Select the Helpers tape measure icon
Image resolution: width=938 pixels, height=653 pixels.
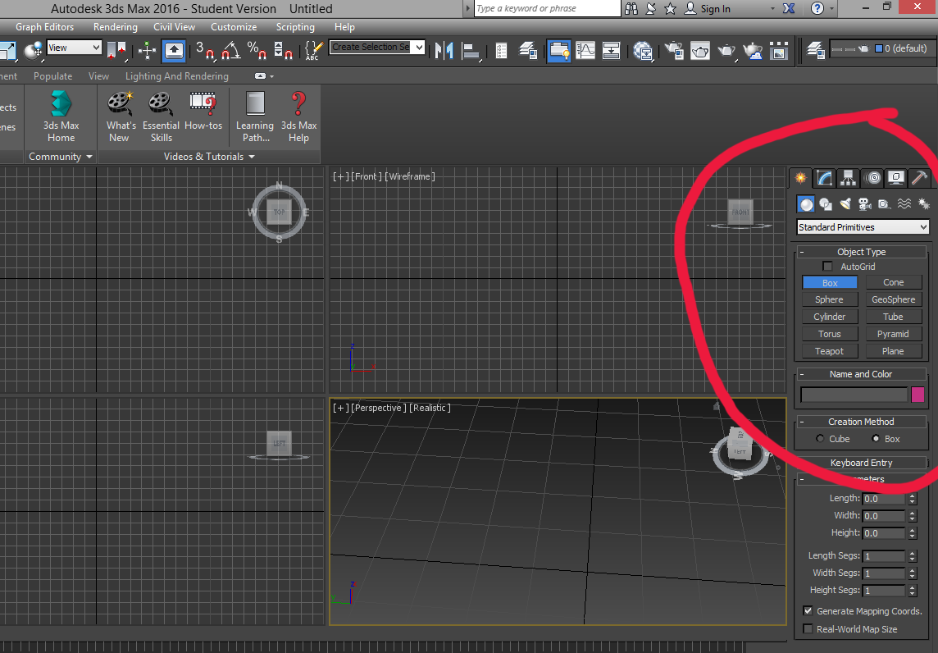click(884, 205)
